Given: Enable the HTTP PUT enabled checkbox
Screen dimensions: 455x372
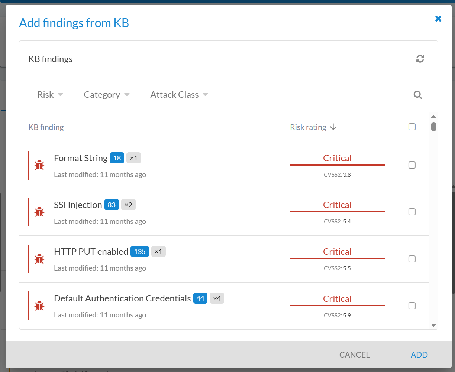Looking at the screenshot, I should coord(412,259).
